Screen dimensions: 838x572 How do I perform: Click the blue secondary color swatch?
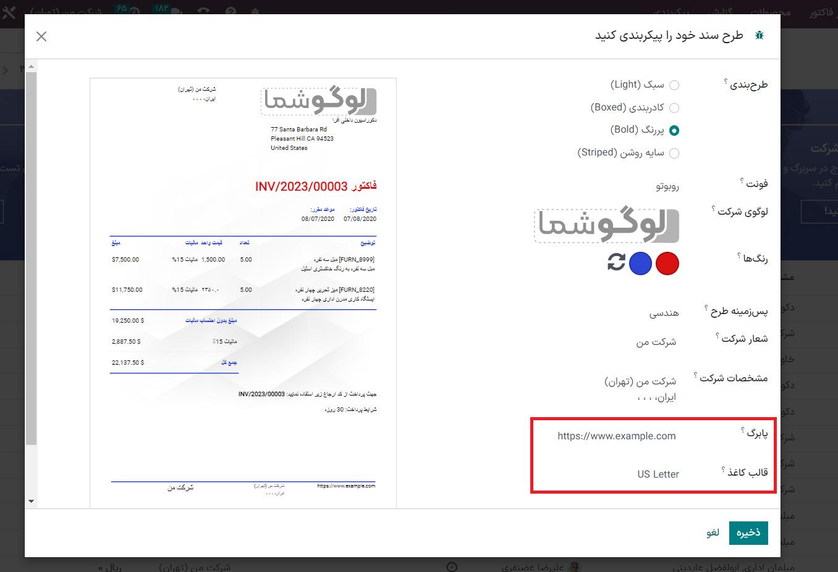(x=640, y=263)
